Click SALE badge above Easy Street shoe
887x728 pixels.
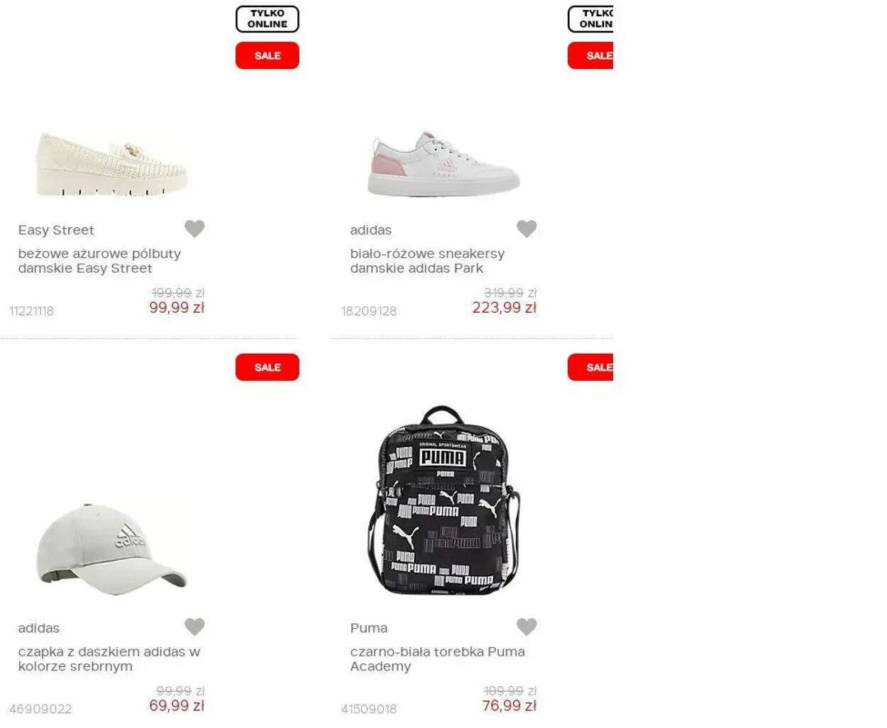click(x=268, y=55)
